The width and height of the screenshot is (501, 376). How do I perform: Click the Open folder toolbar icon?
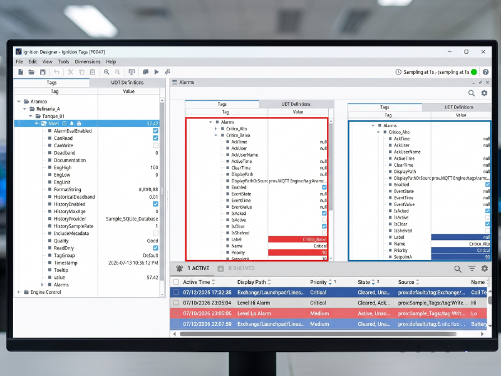(31, 72)
